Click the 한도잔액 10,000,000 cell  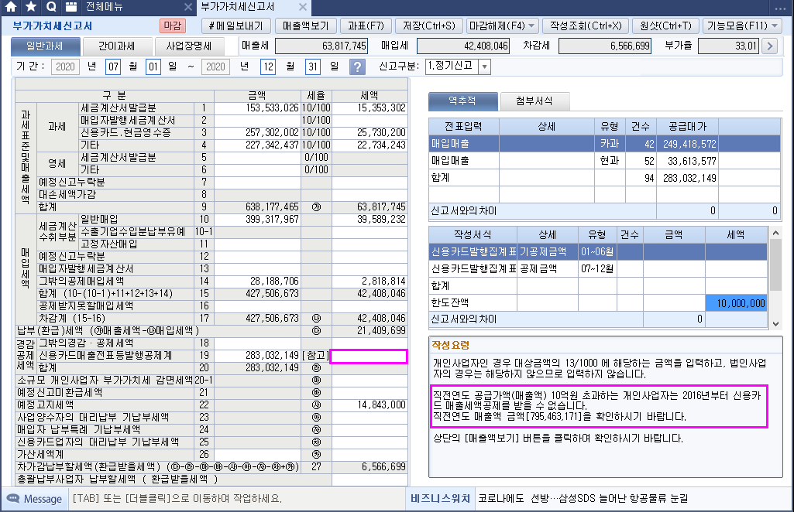736,303
